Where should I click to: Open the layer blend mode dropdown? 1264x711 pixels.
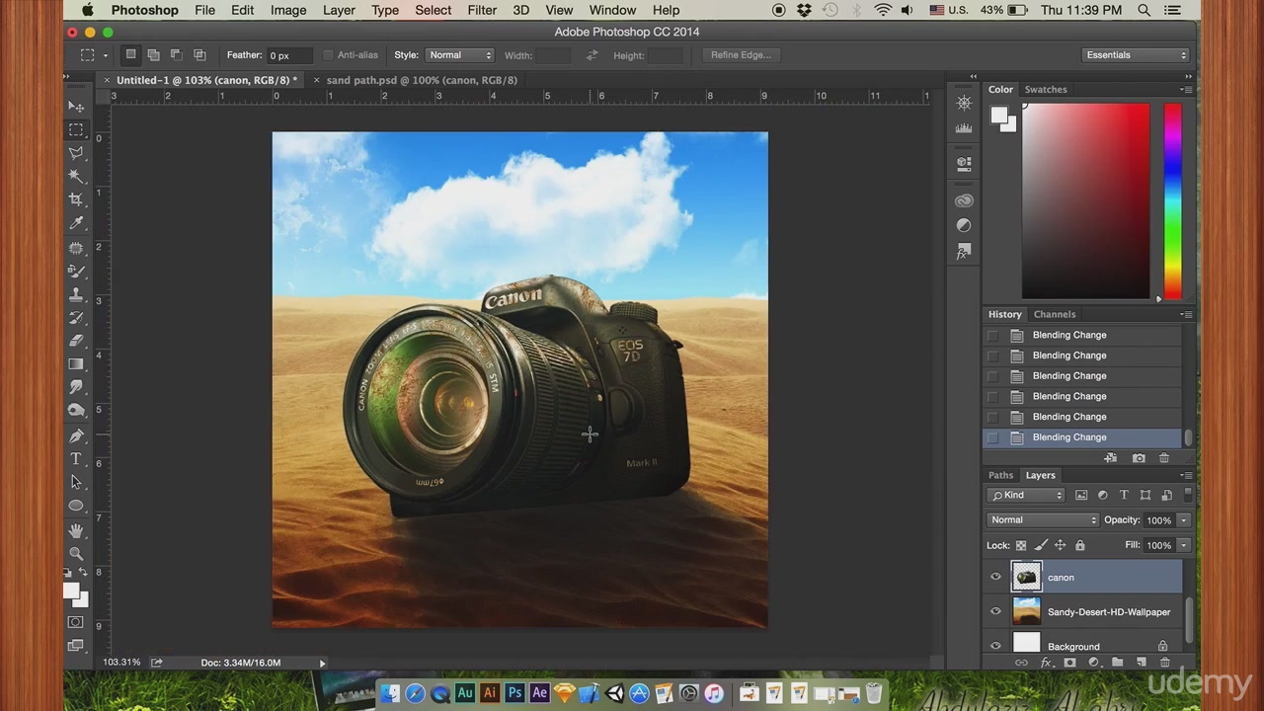point(1043,520)
